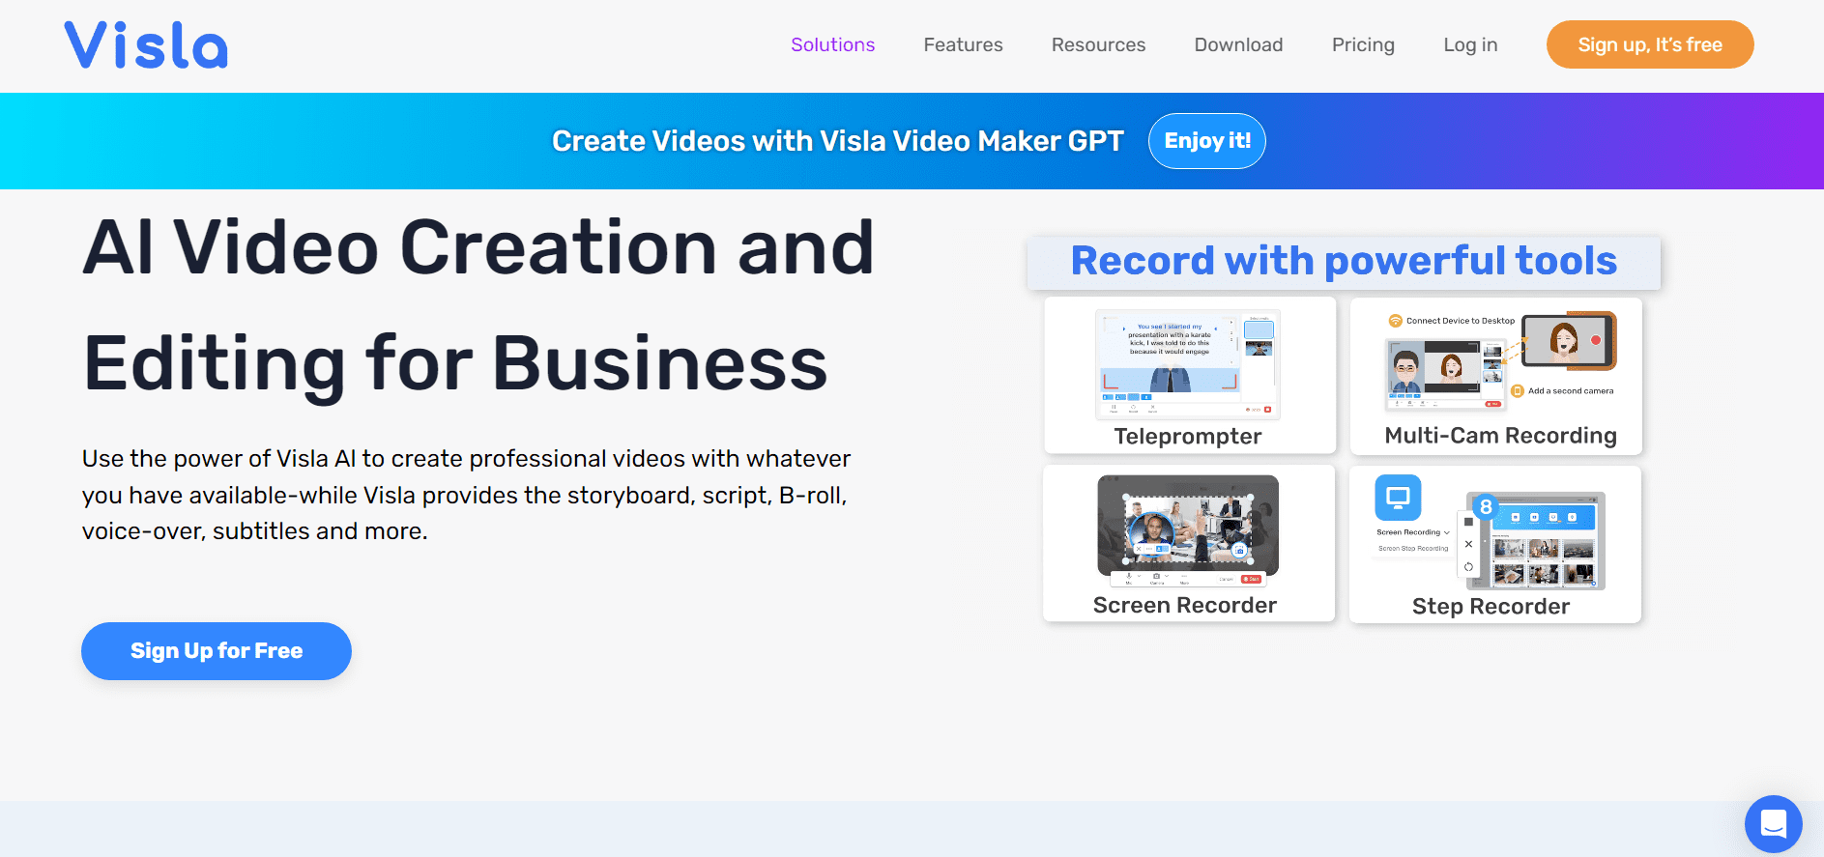This screenshot has height=857, width=1824.
Task: Click the AI Video Creation and Editing for Business headline
Action: [x=478, y=305]
